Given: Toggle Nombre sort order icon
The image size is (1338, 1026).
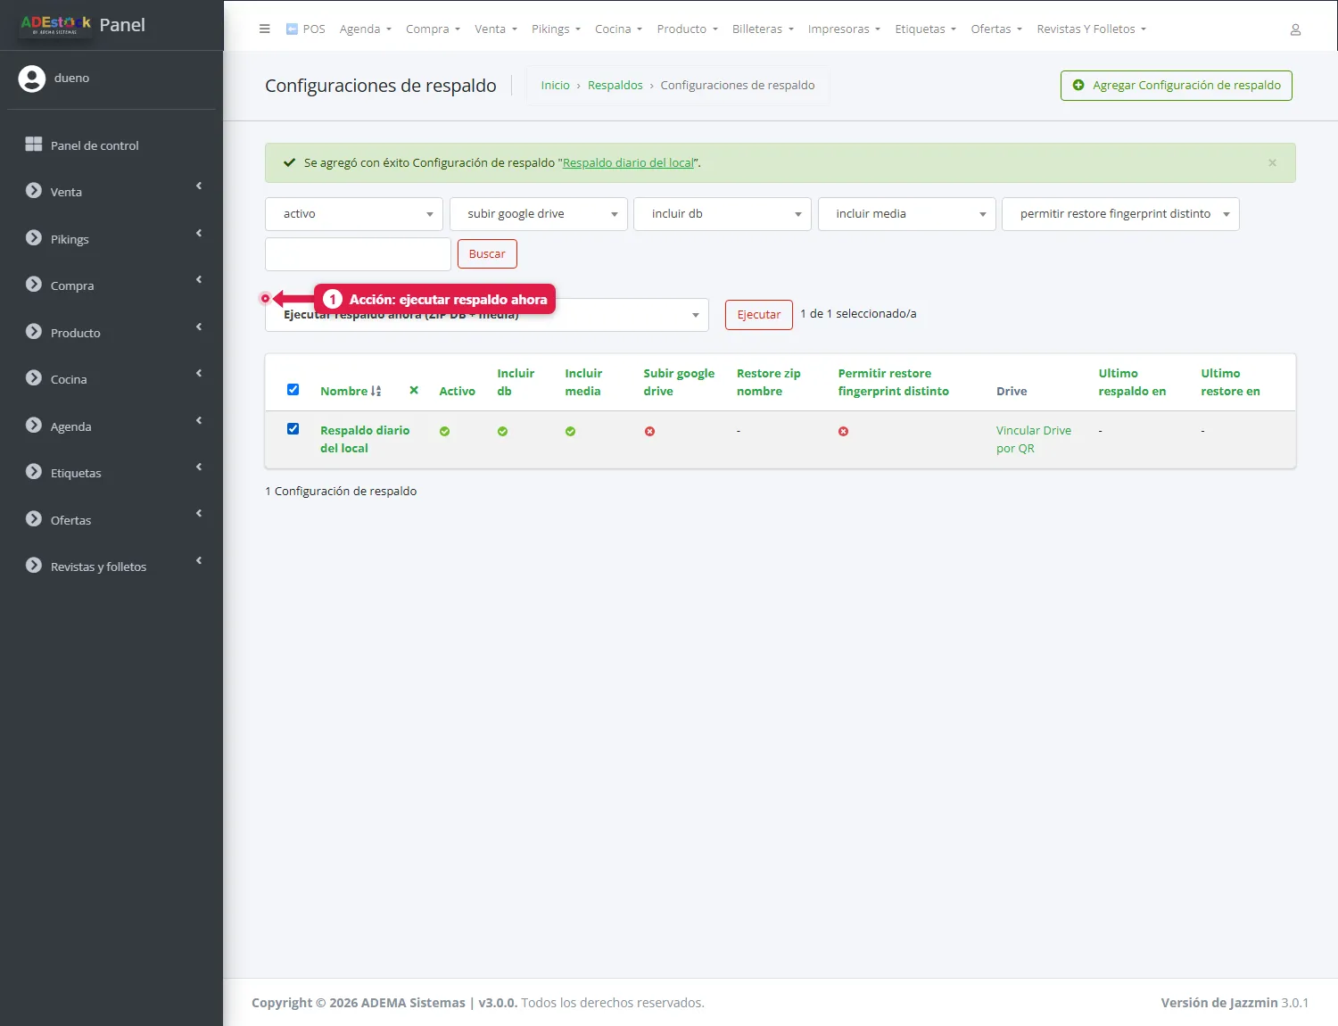Looking at the screenshot, I should [x=376, y=391].
